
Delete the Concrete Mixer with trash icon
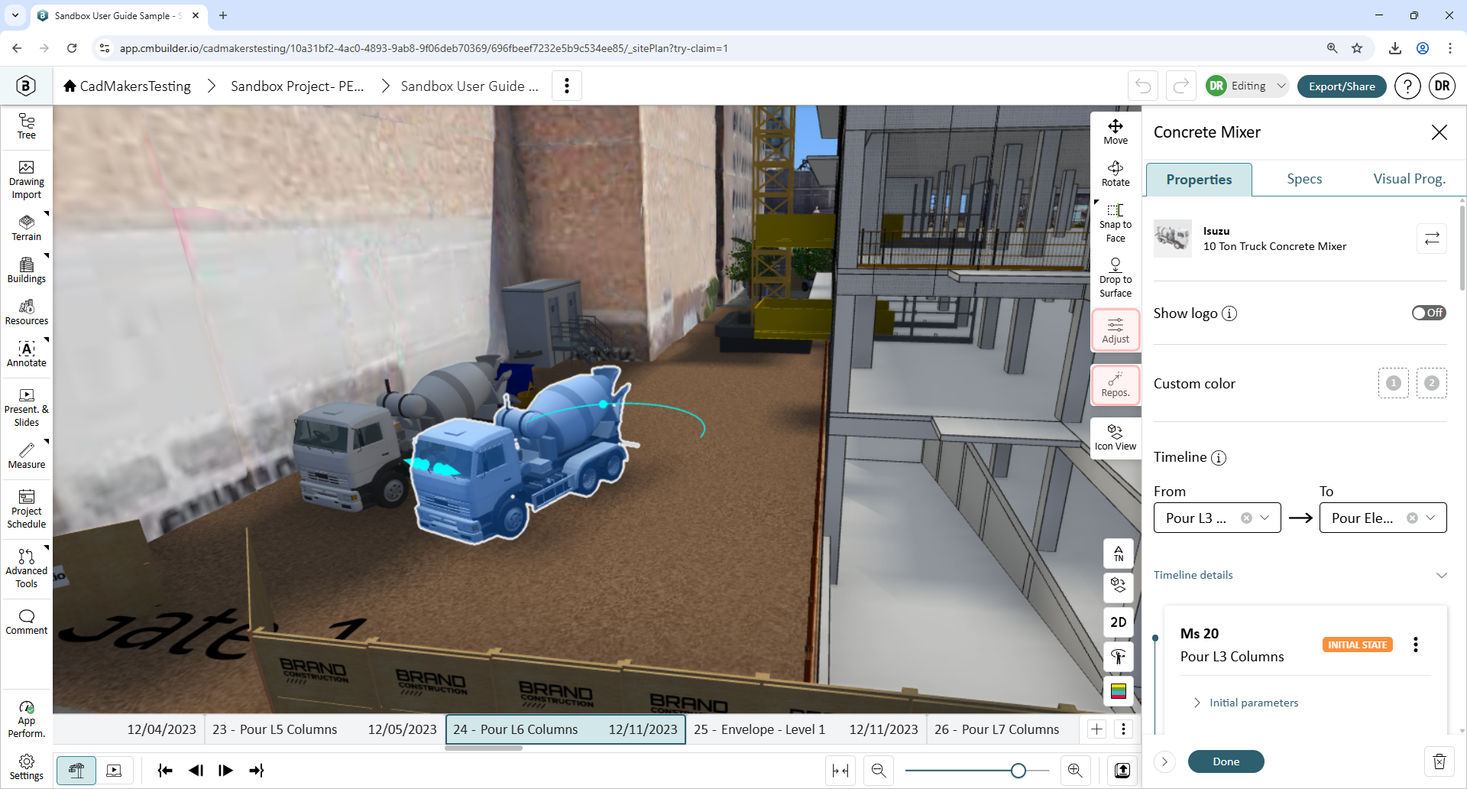[x=1439, y=761]
